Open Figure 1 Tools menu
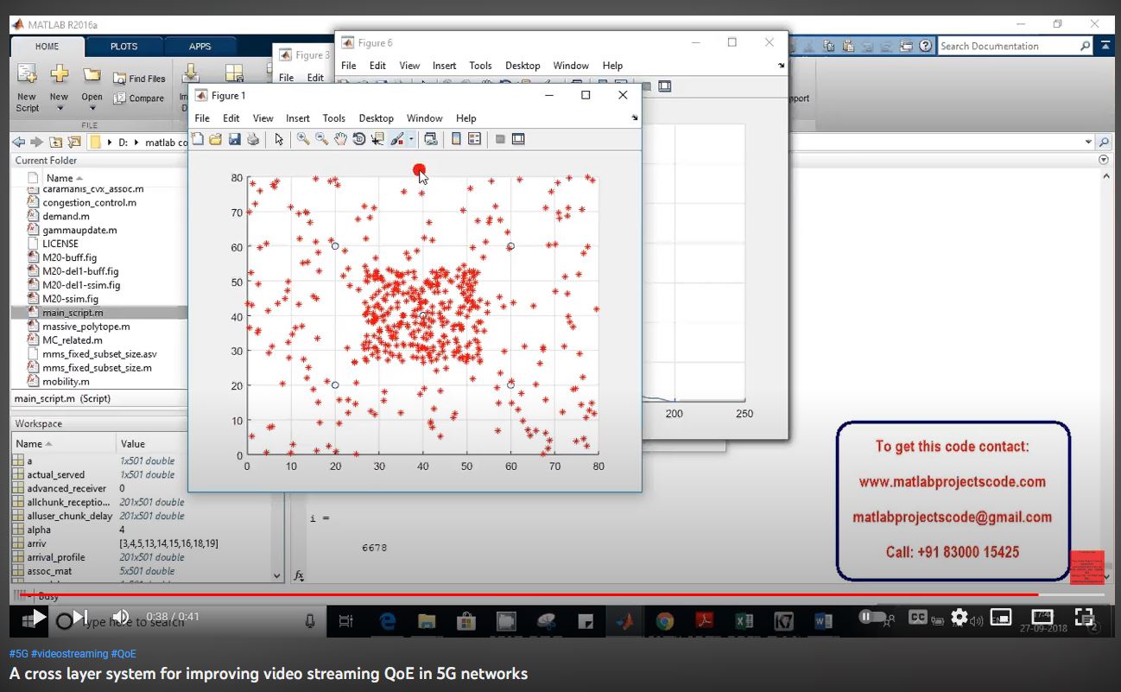This screenshot has height=692, width=1121. (x=334, y=118)
